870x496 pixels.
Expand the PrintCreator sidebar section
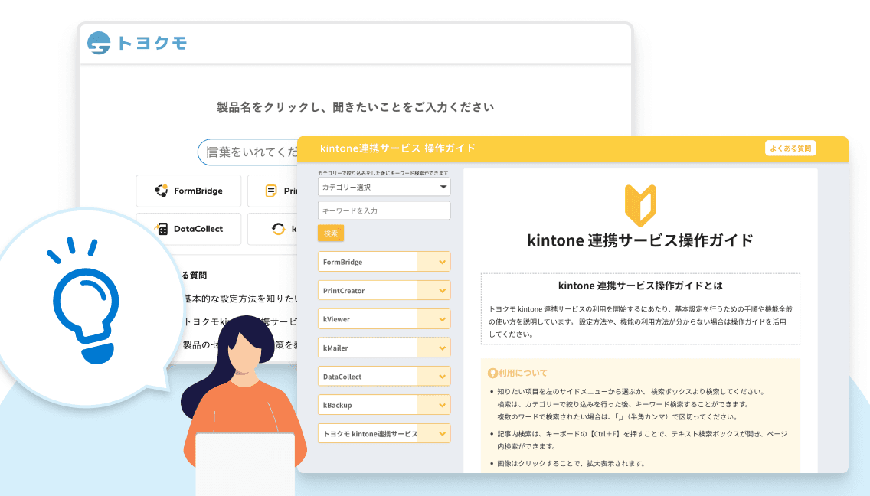pyautogui.click(x=441, y=291)
